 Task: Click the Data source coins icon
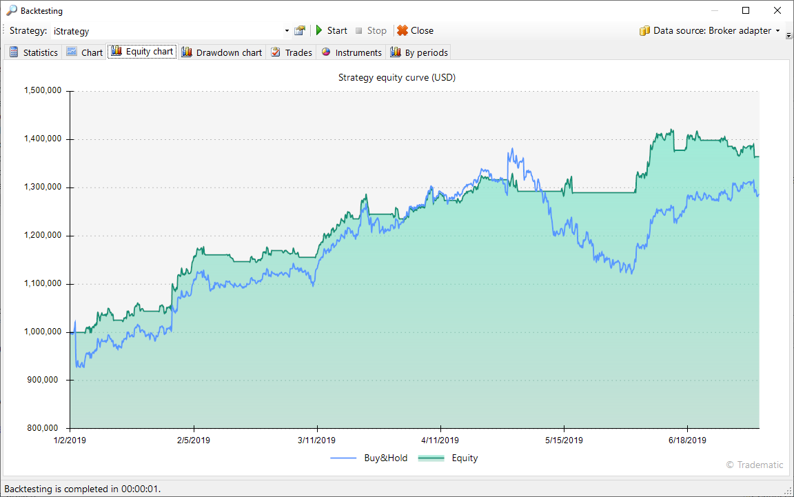pyautogui.click(x=644, y=30)
